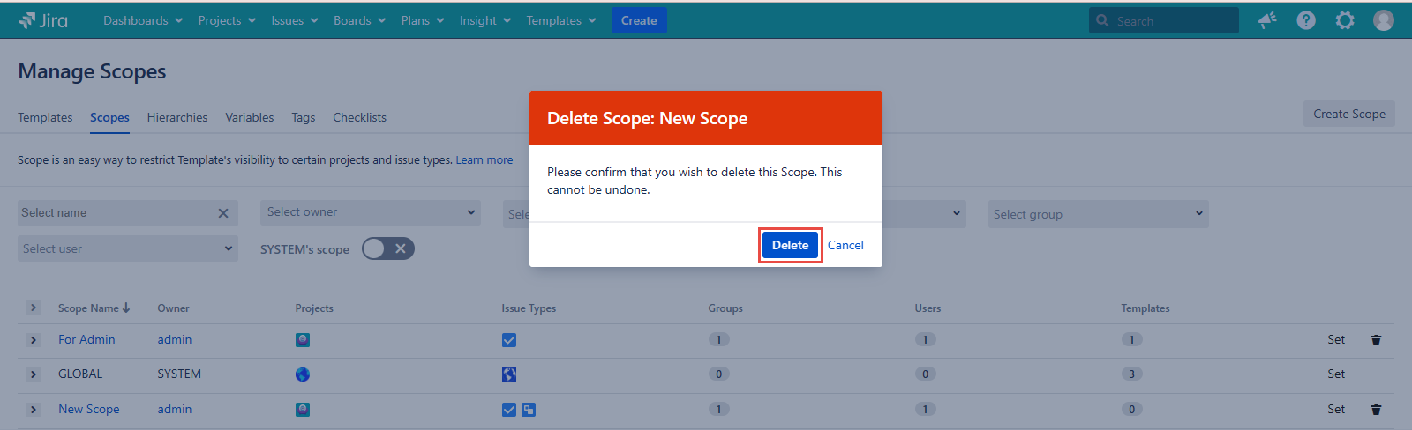Viewport: 1412px width, 430px height.
Task: Open the user profile avatar
Action: click(x=1384, y=20)
